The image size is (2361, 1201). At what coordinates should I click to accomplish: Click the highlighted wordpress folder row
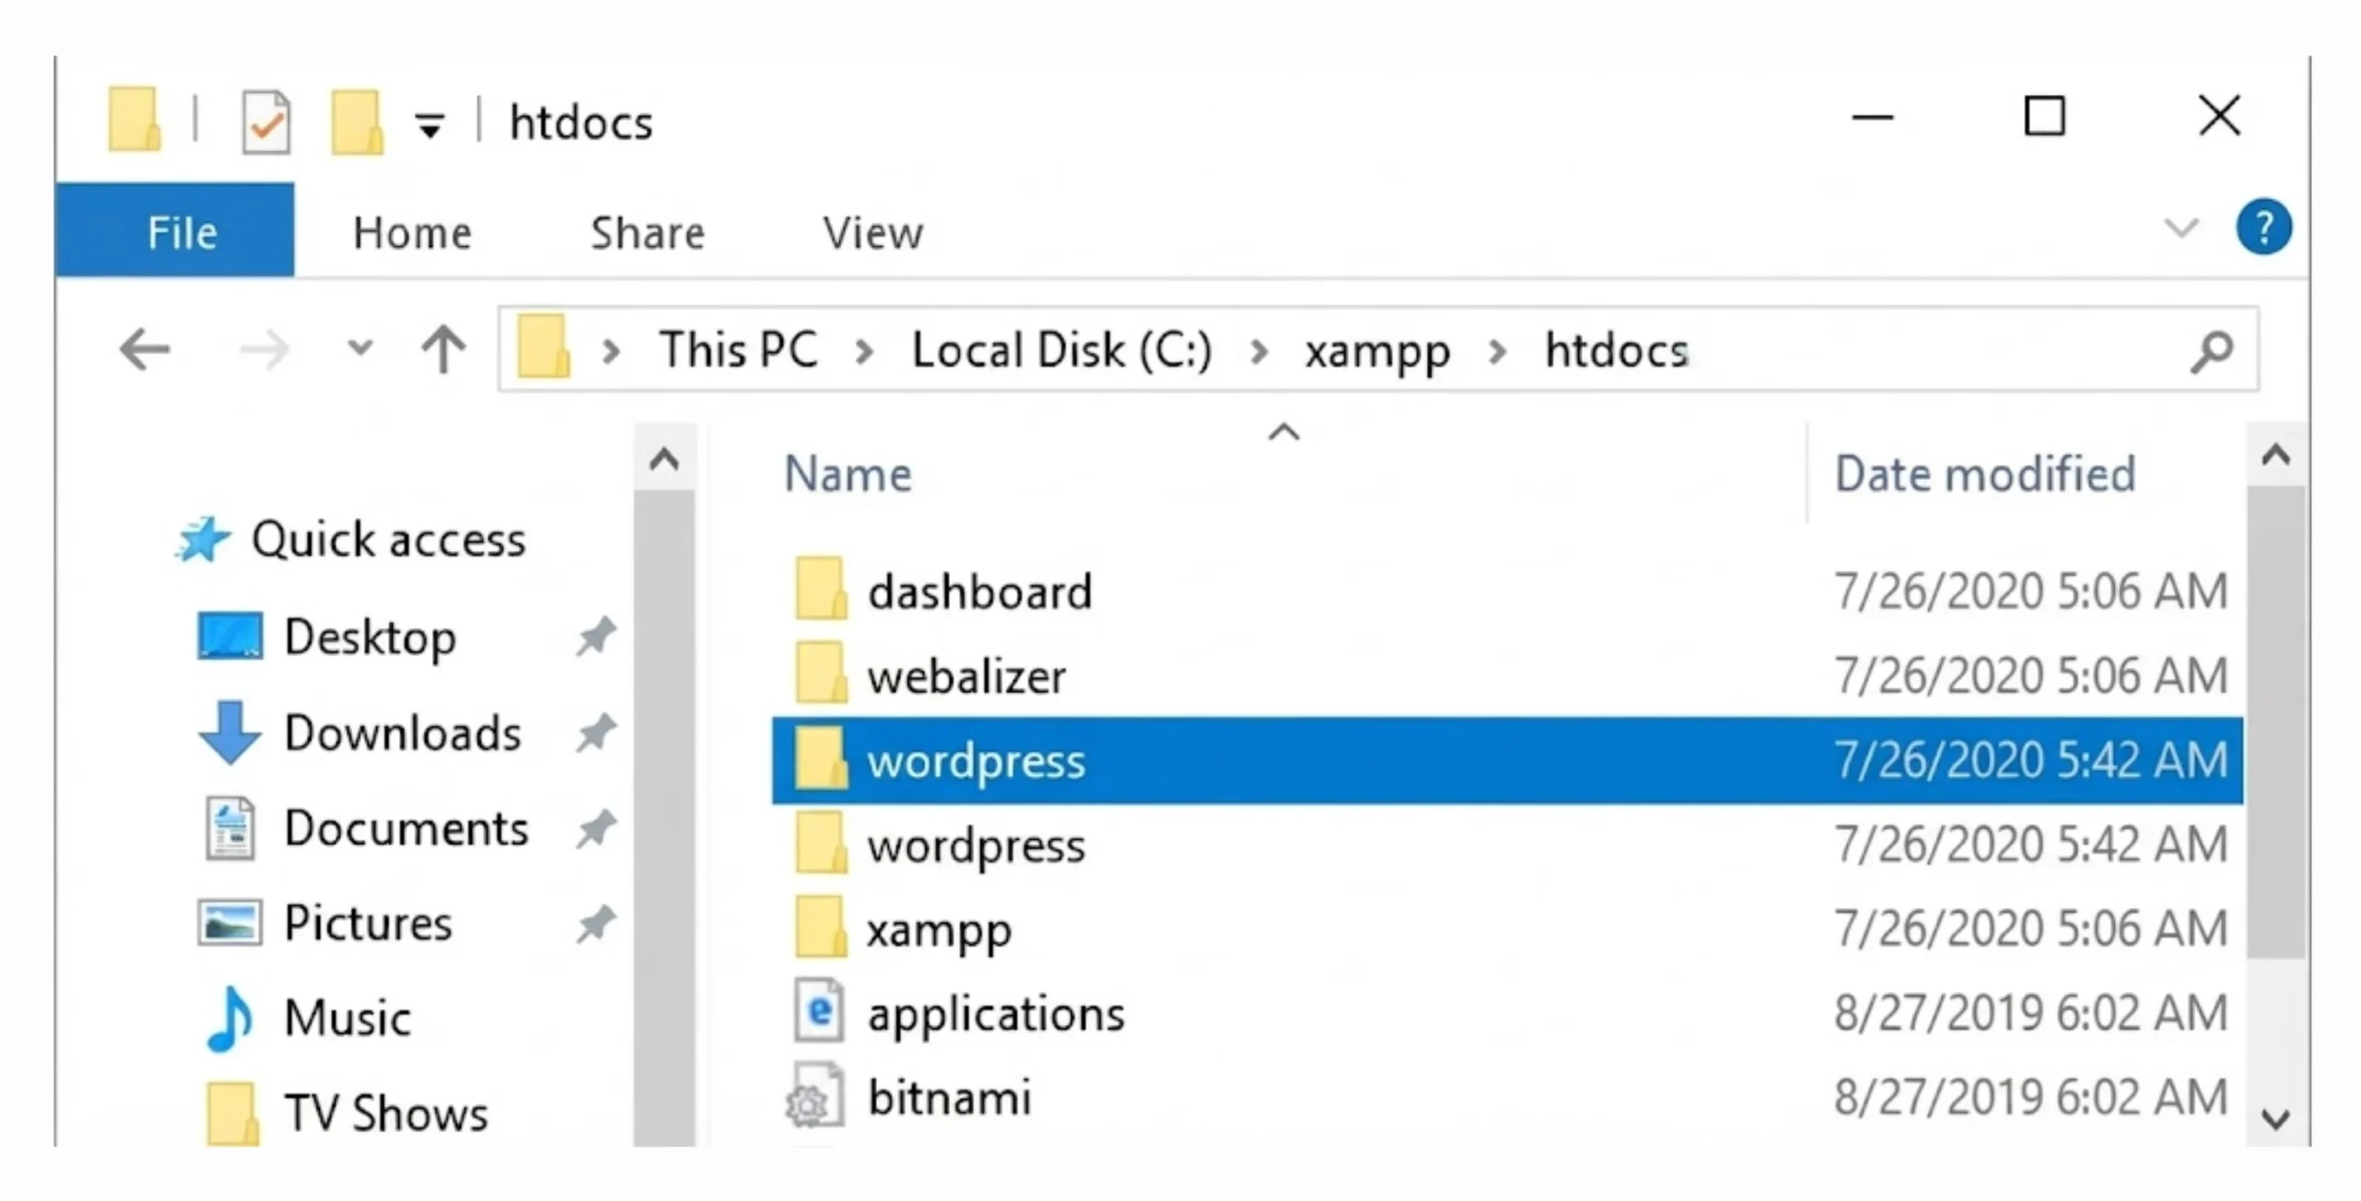coord(1507,760)
